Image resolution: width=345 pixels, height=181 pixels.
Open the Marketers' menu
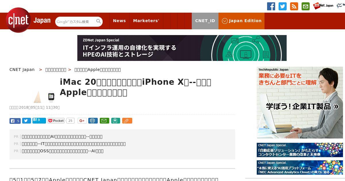(x=146, y=21)
